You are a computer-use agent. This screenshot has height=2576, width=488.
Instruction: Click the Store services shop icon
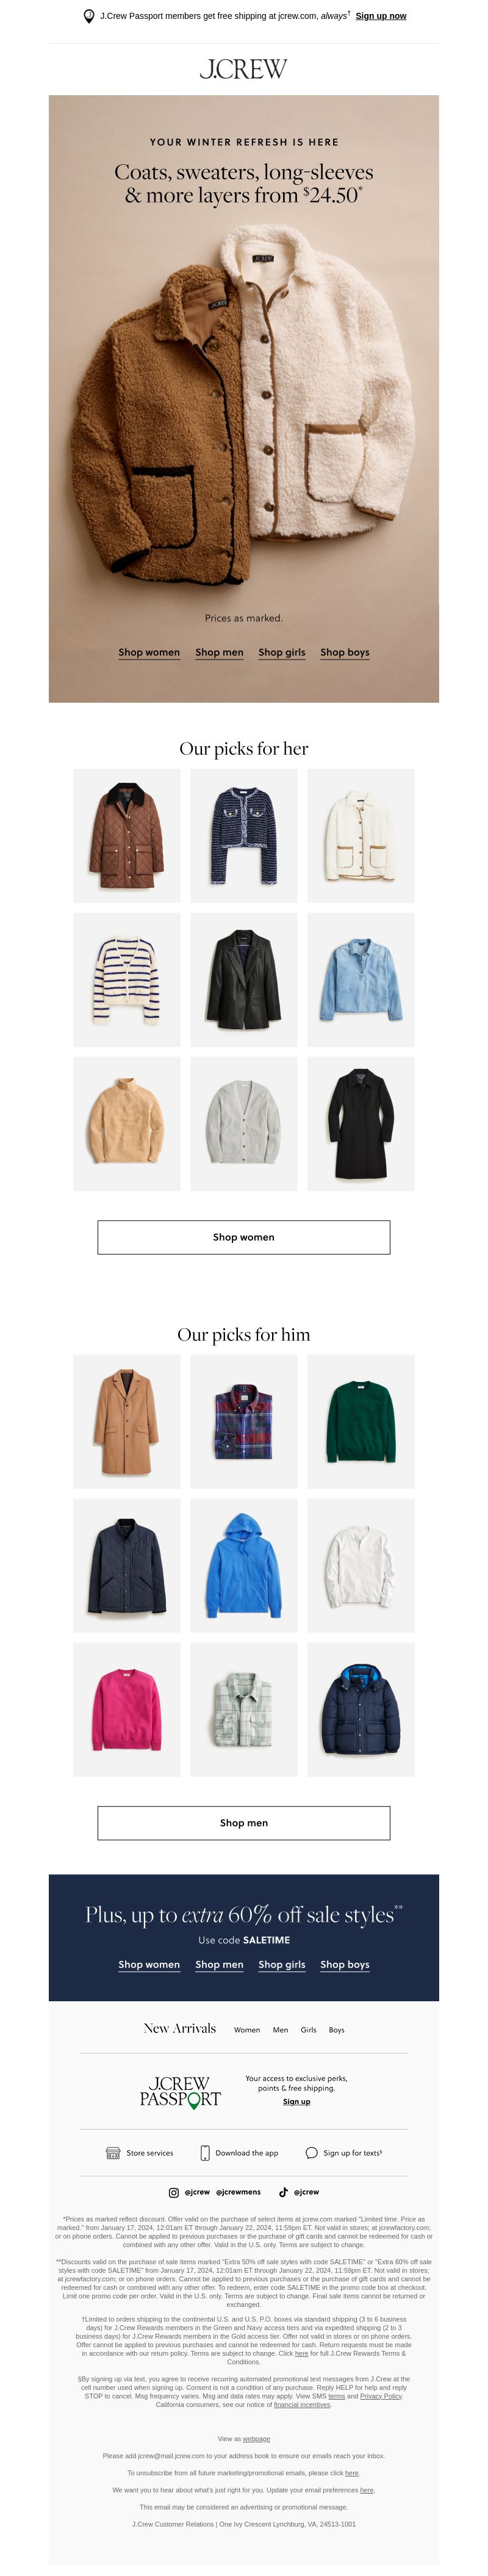tap(113, 2153)
